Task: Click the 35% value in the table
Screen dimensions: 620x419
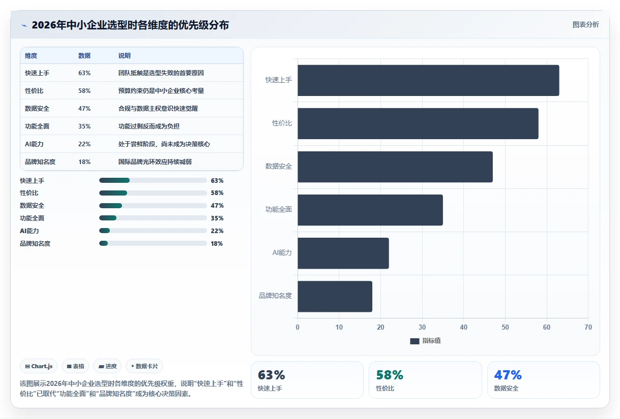Action: tap(84, 126)
